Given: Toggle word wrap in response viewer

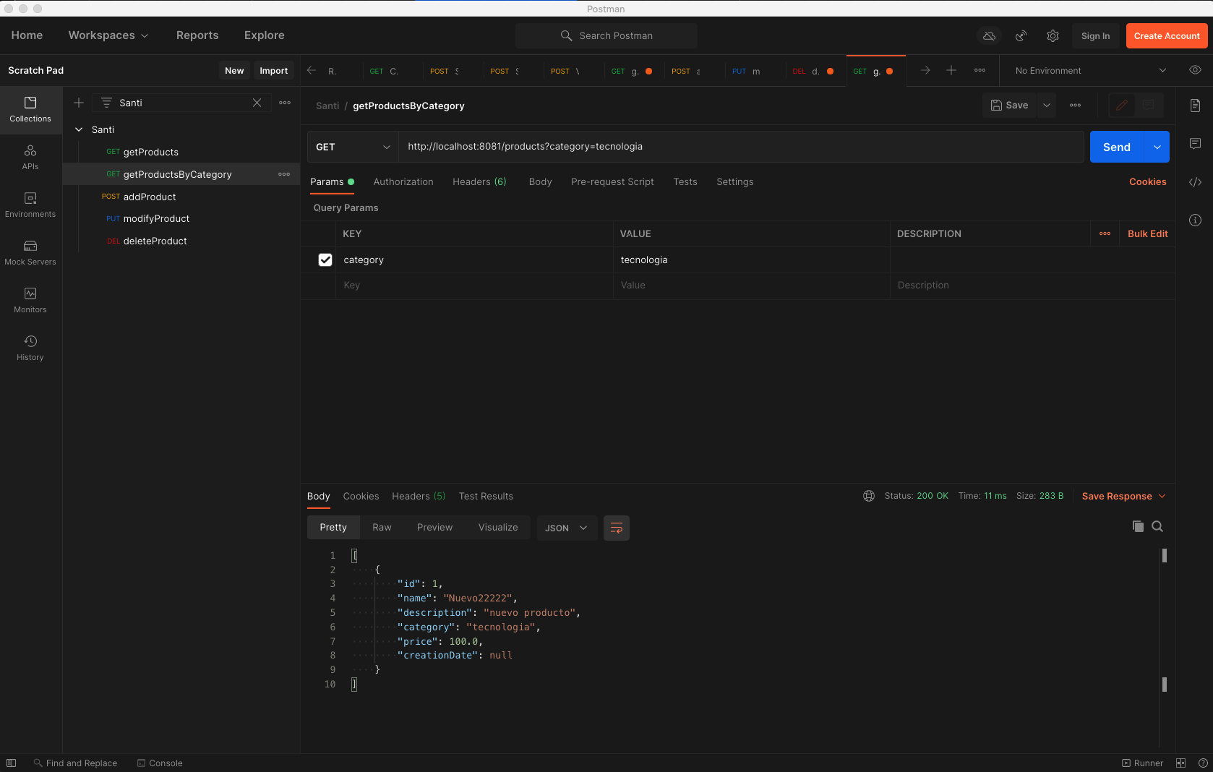Looking at the screenshot, I should [617, 528].
